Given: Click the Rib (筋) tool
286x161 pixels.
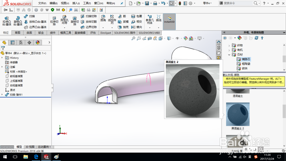Looking at the screenshot, I should click(x=122, y=16).
